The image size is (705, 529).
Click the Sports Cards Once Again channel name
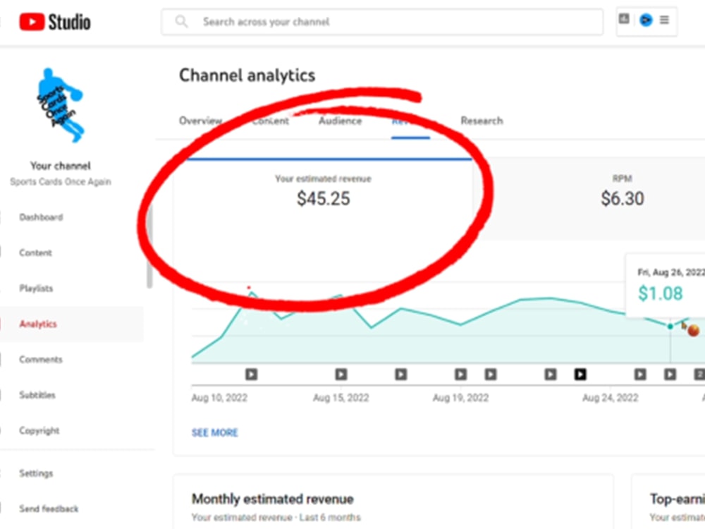61,182
